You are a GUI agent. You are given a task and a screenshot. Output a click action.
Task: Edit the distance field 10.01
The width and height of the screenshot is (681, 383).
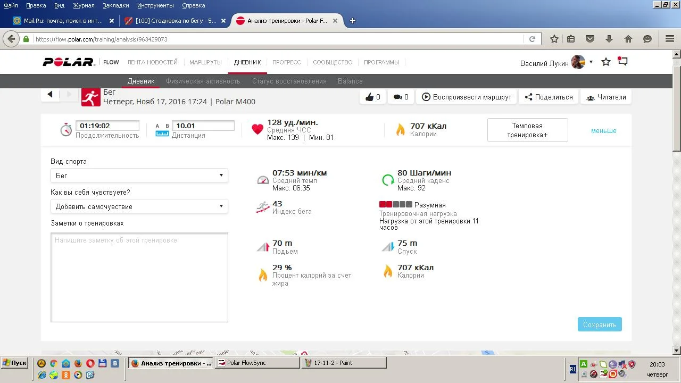tap(203, 126)
